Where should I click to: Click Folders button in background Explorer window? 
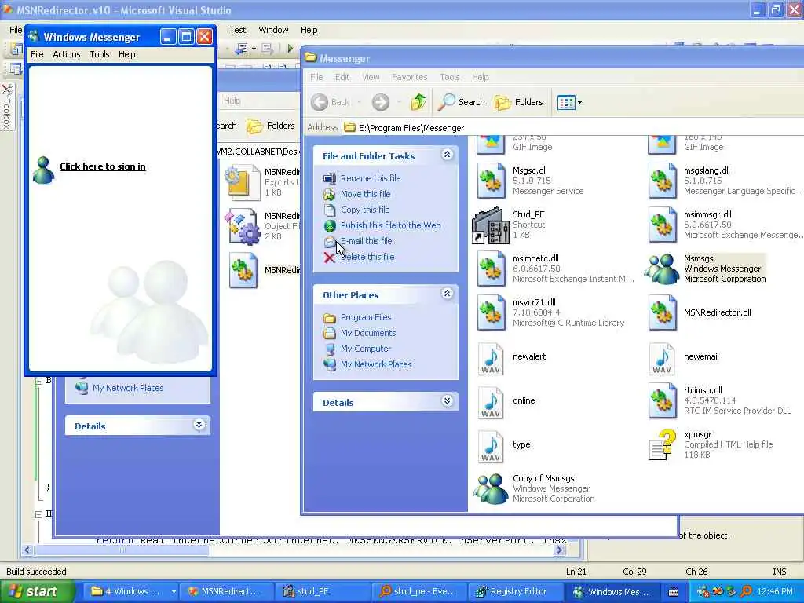271,126
